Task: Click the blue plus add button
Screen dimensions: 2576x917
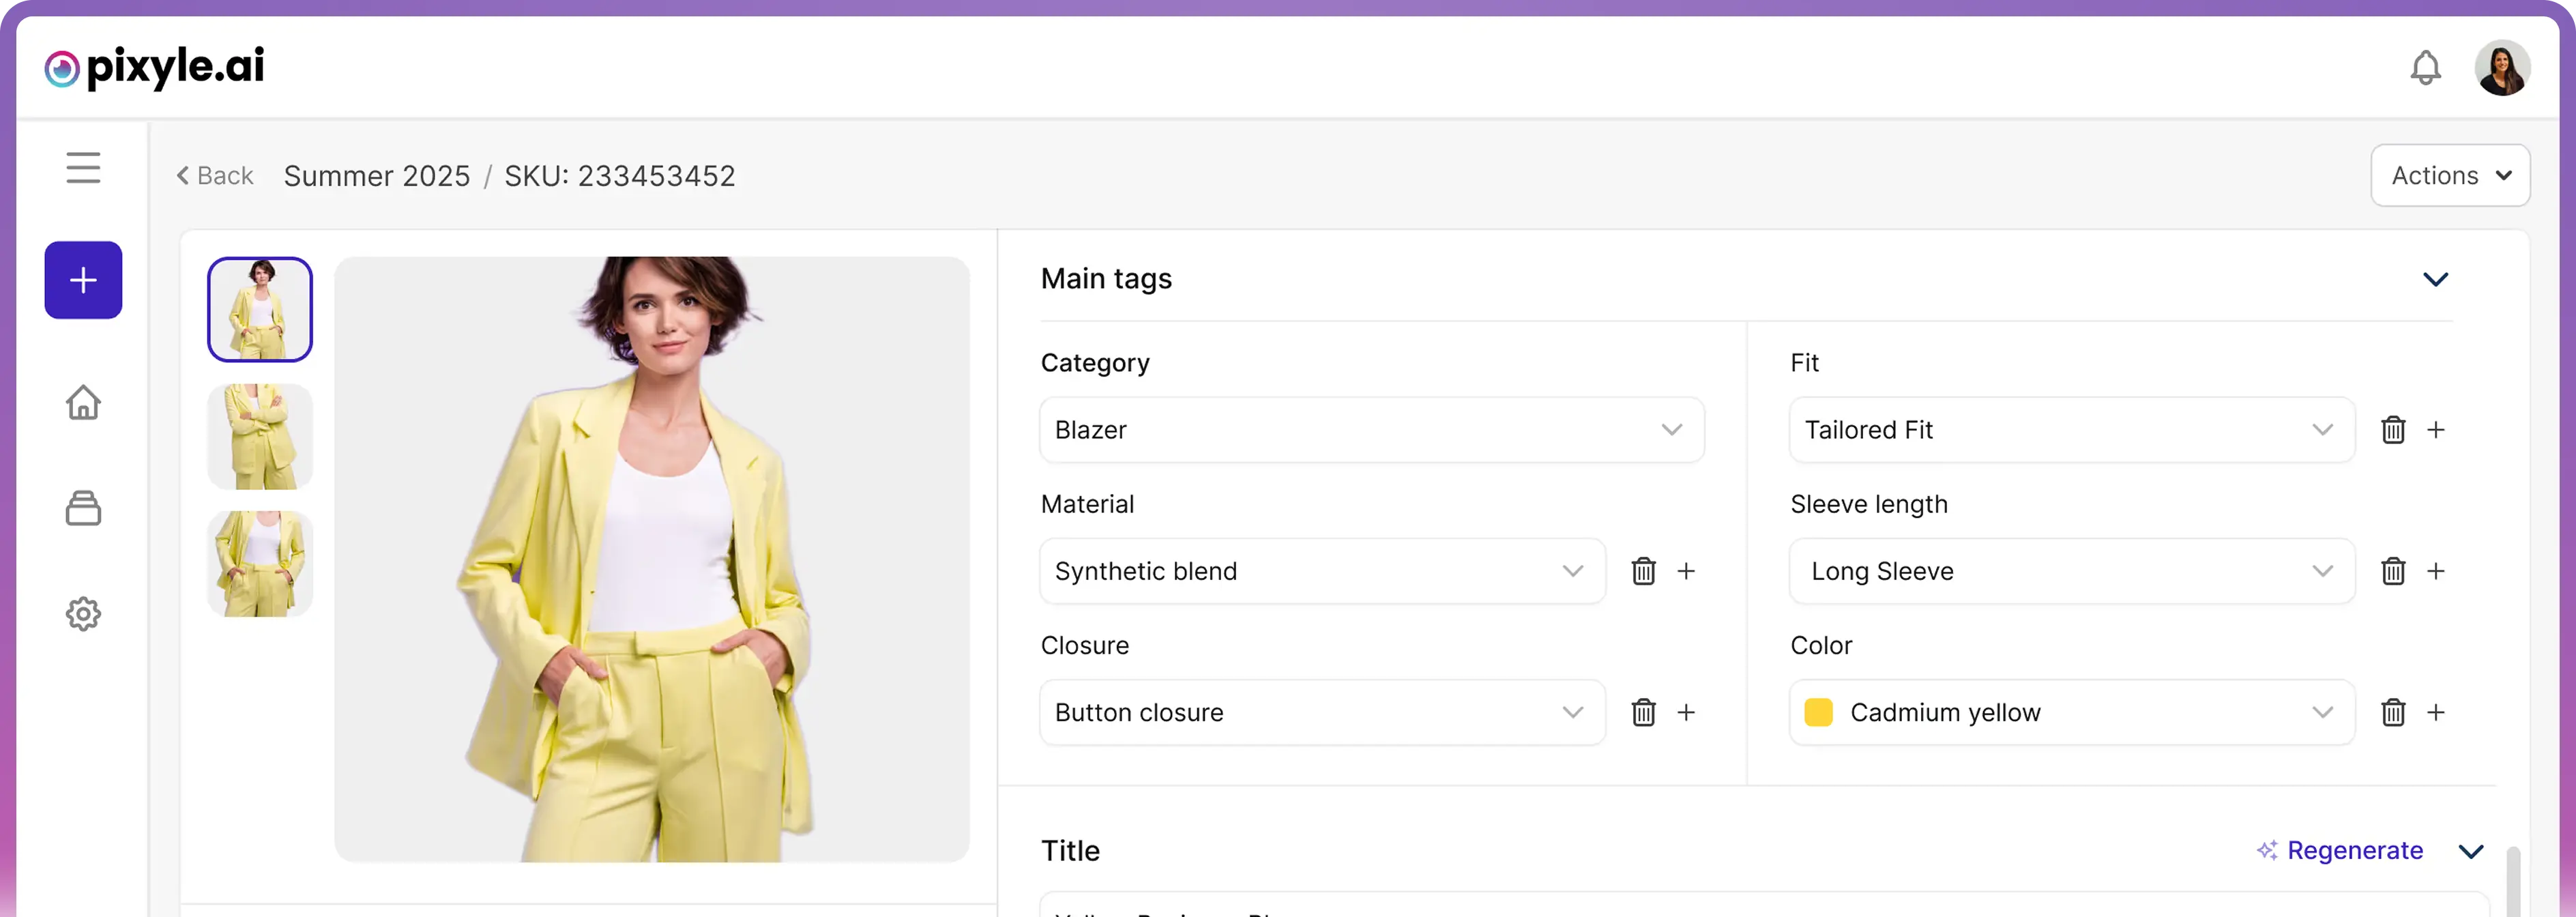Action: [x=83, y=280]
